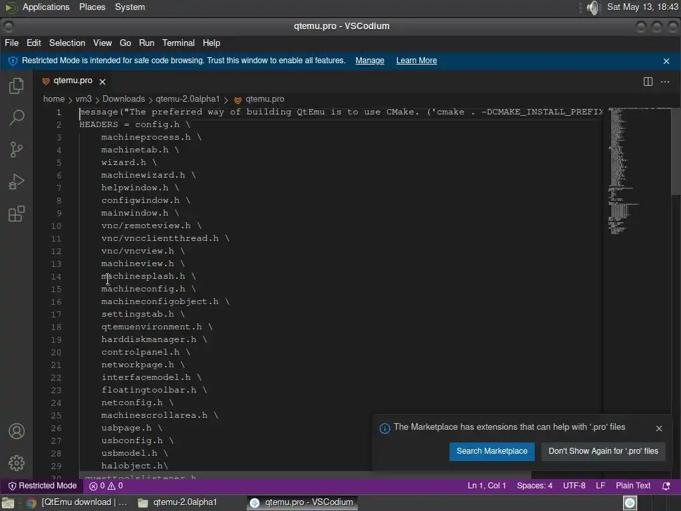This screenshot has width=681, height=511.
Task: Click the line containing harddiskmanager.h
Action: coord(154,340)
